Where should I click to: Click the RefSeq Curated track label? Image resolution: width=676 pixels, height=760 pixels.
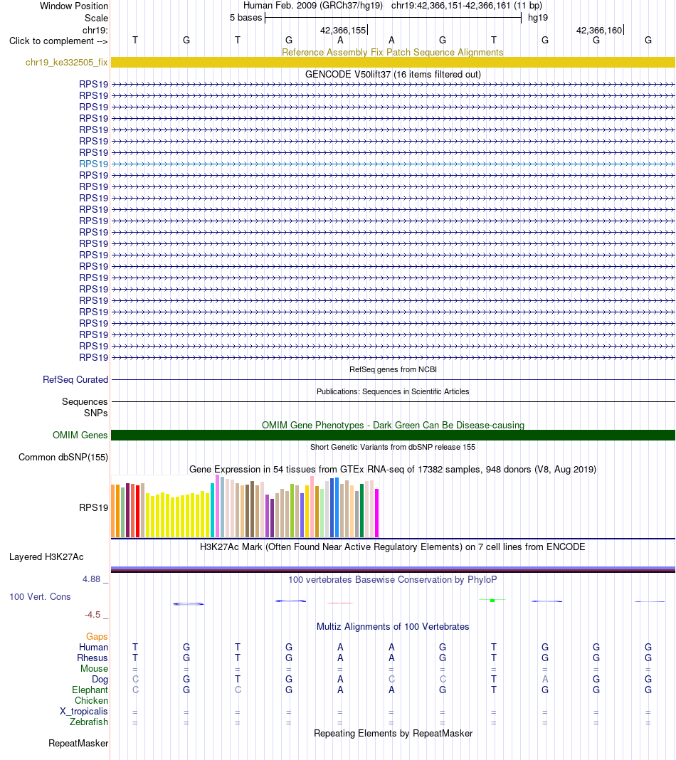pyautogui.click(x=75, y=379)
